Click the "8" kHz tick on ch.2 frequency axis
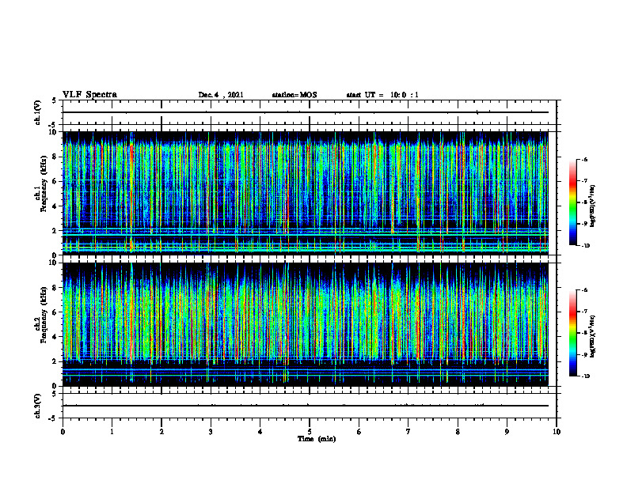The image size is (627, 484). coord(55,288)
